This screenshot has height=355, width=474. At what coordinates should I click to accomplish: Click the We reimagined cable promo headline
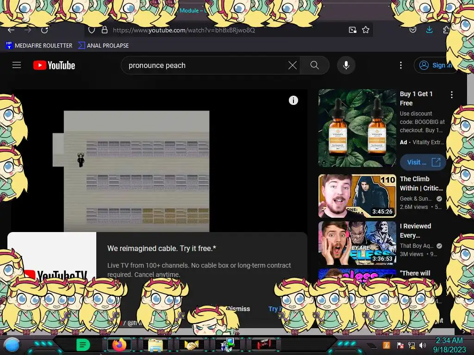[162, 248]
